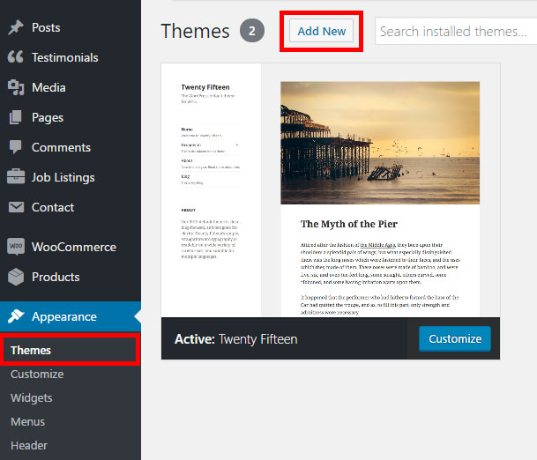Screen dimensions: 537x460
Task: Click the Appearance paintbrush icon
Action: tap(16, 316)
